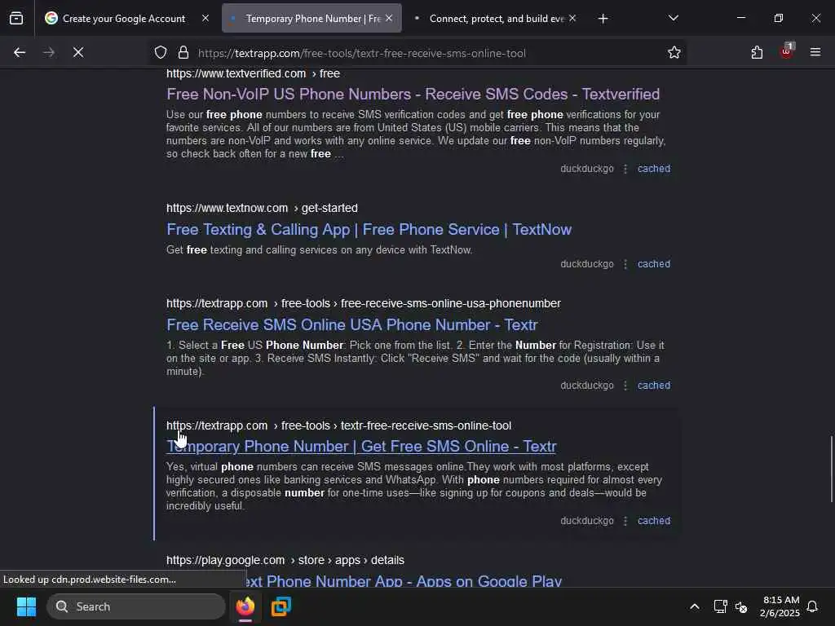Click the page vertical scrollbar thumb
Screen dimensions: 835x626
831,469
